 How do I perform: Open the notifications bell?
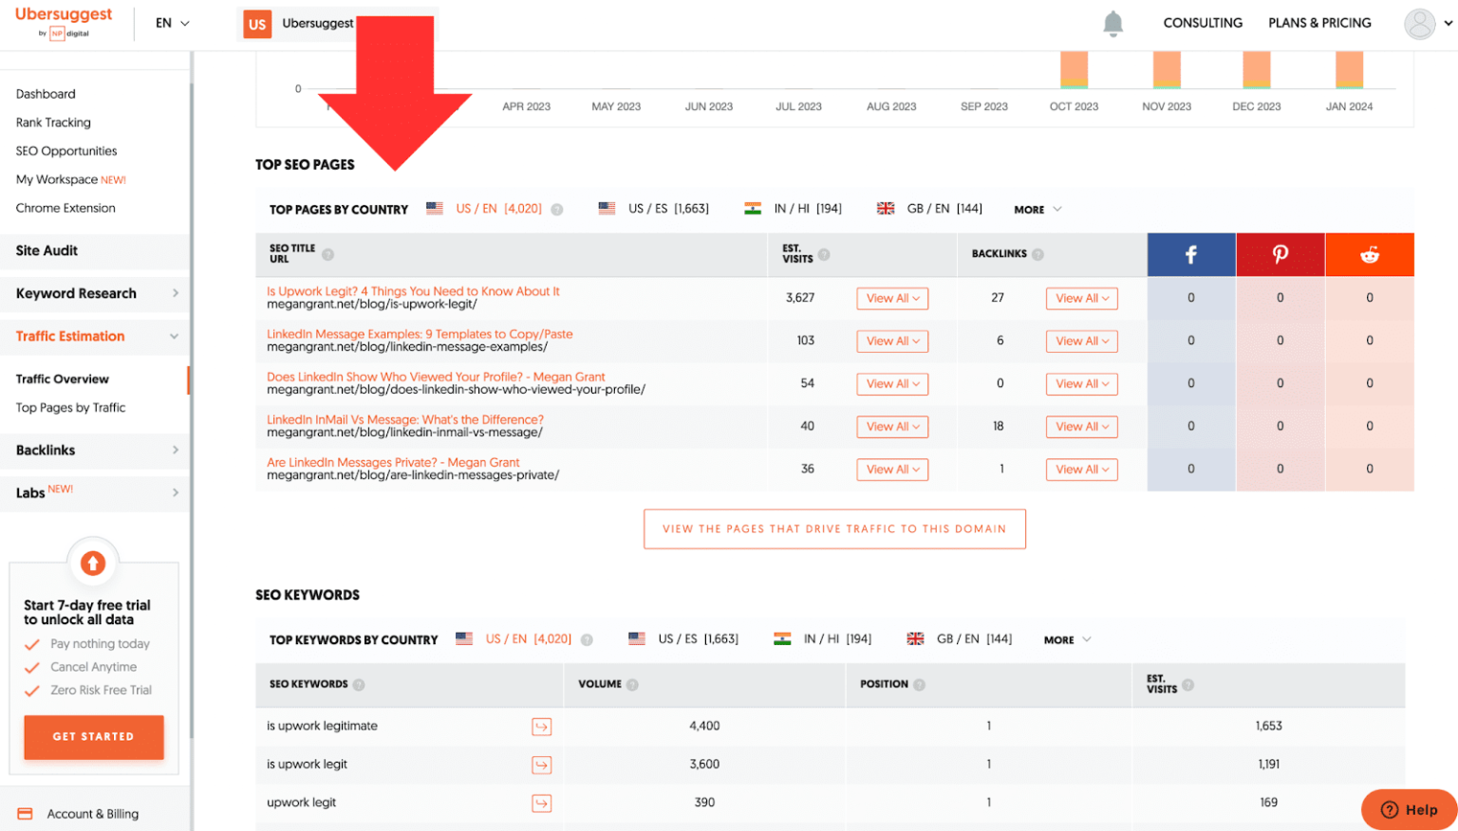pos(1112,24)
